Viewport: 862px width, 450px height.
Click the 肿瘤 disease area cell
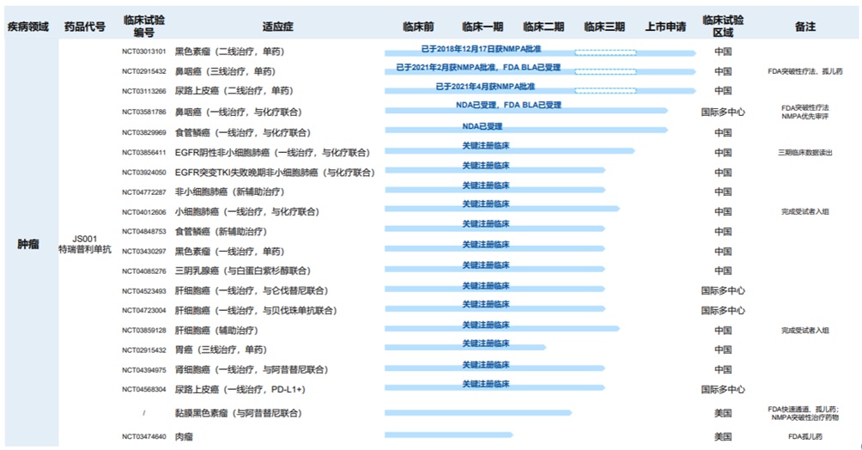coord(28,244)
